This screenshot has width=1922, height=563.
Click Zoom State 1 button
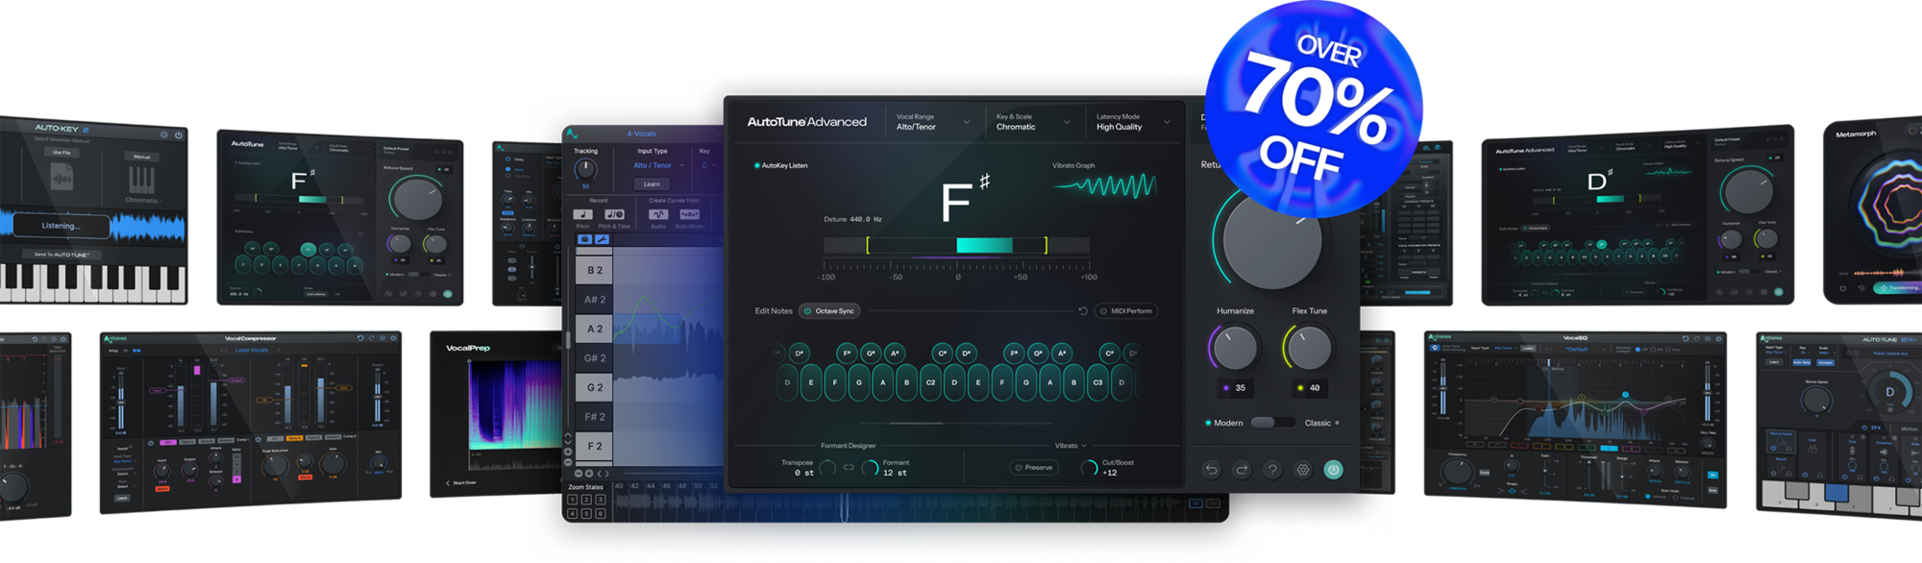[x=573, y=500]
